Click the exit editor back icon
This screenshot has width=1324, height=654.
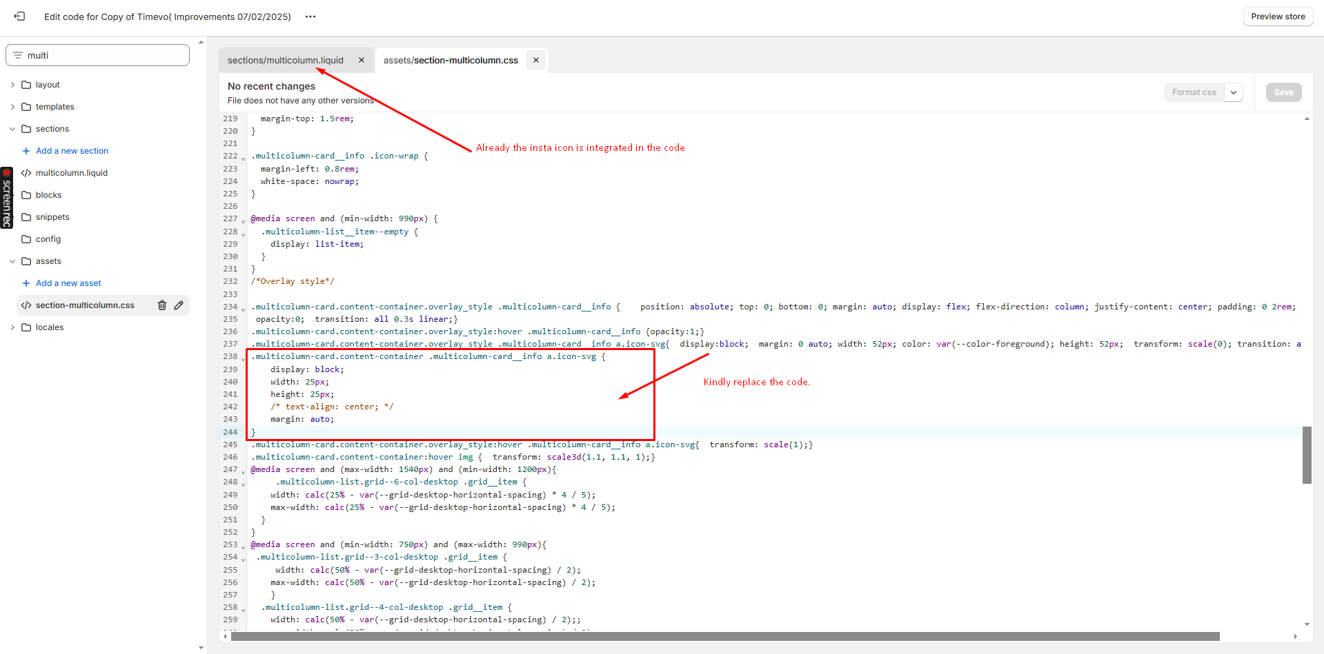pyautogui.click(x=19, y=16)
